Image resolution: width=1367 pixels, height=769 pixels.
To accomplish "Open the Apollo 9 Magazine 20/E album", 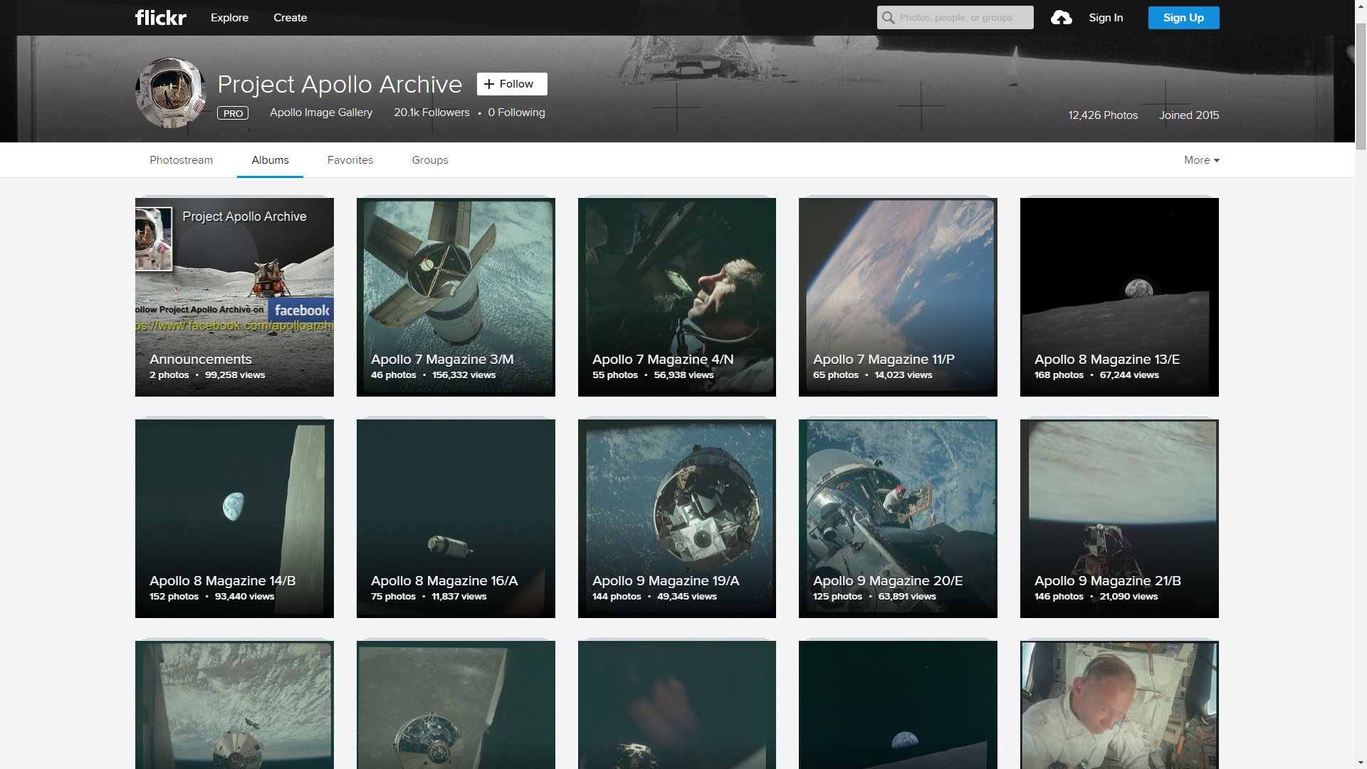I will (x=898, y=518).
